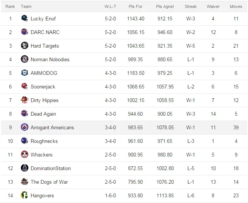Open the Roughnecks team page link
The width and height of the screenshot is (248, 203).
[44, 141]
